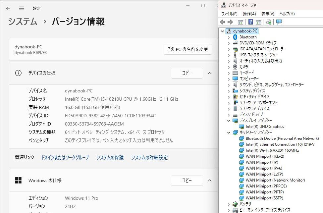The width and height of the screenshot is (323, 213).
Task: Click the DVD/CD-ROM ドライブ drive icon
Action: (235, 43)
